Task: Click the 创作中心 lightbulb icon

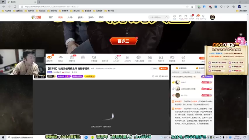Action: (x=203, y=16)
